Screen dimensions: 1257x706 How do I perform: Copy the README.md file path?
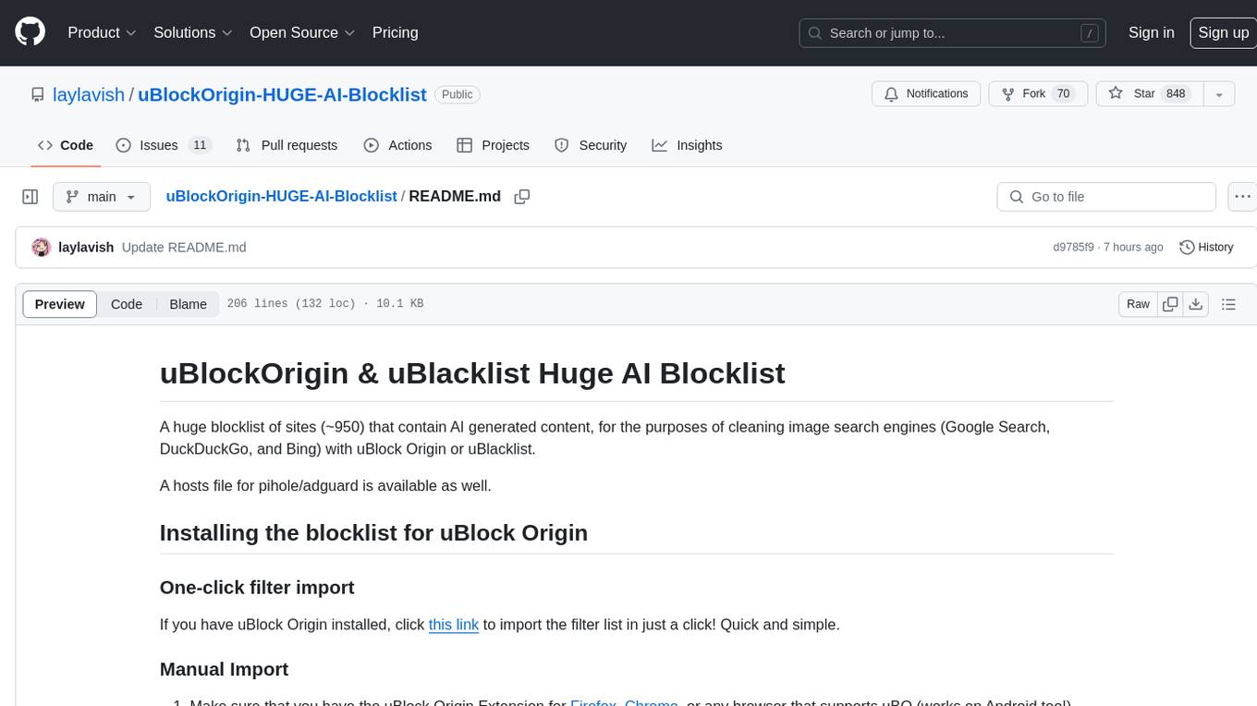522,197
